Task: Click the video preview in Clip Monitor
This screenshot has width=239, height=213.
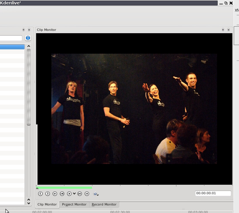Action: (134, 109)
